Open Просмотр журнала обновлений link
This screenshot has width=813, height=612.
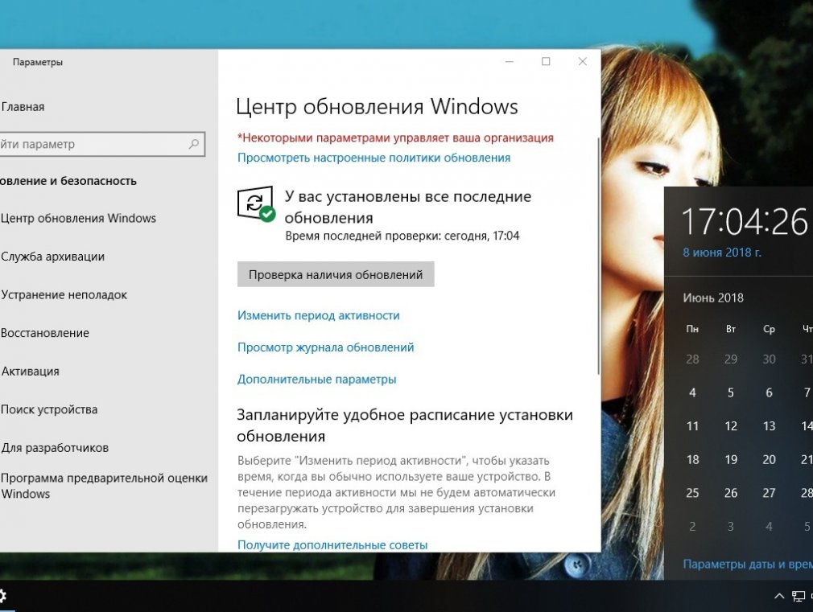coord(326,347)
